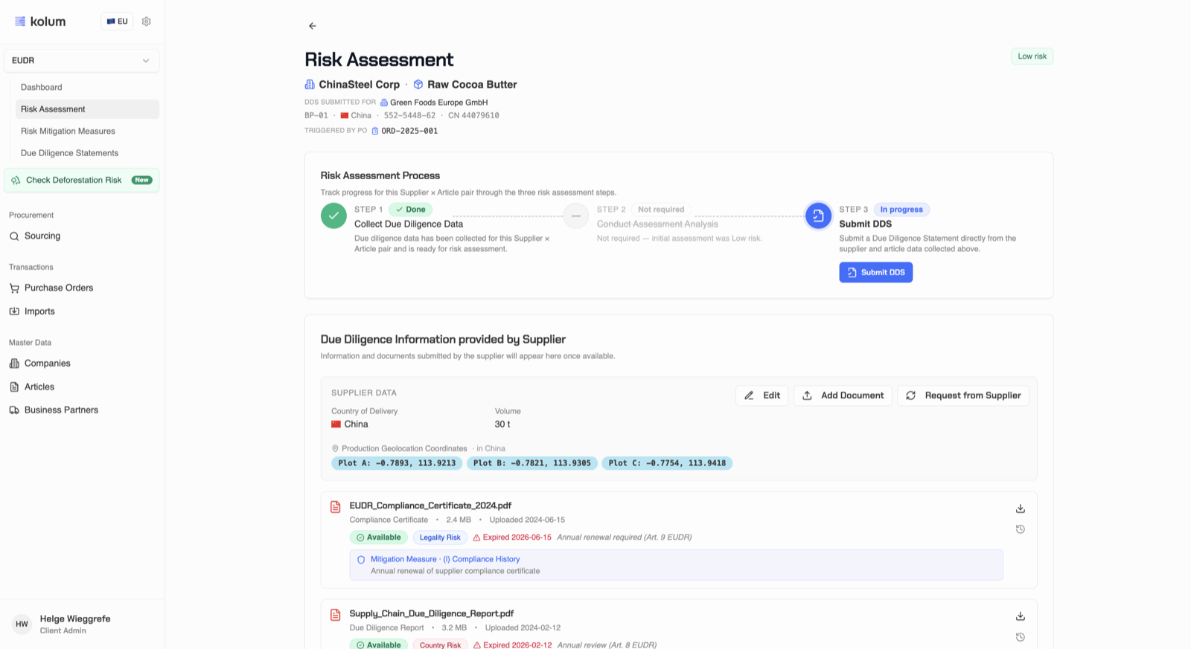This screenshot has height=649, width=1191.
Task: Open Mitigation Measure Compliance History link
Action: point(445,559)
